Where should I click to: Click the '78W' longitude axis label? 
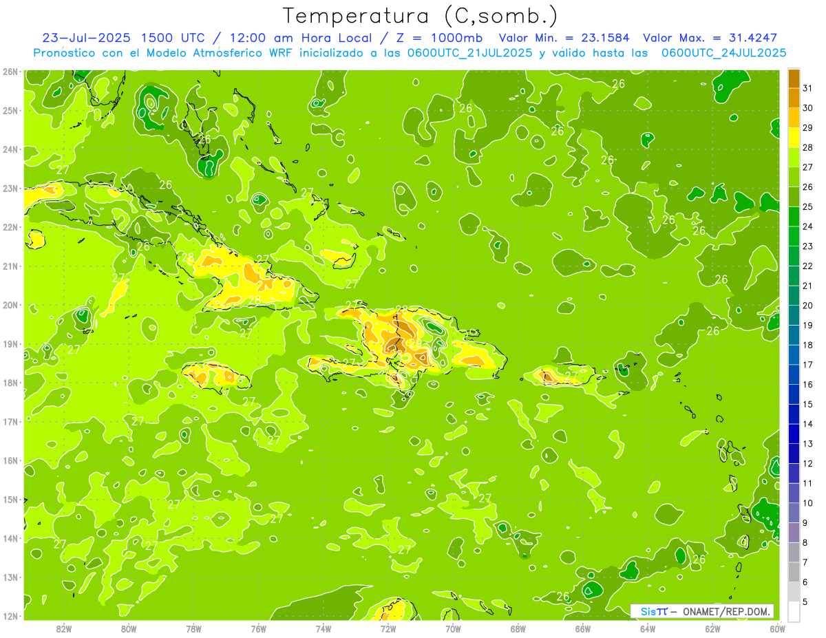[x=193, y=628]
